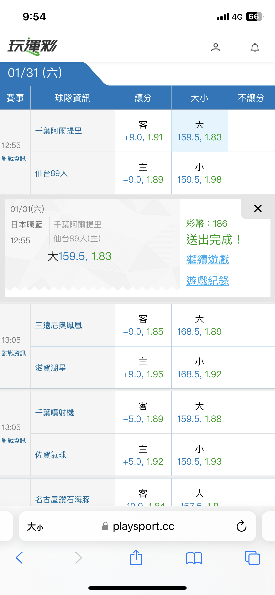Select the 01/31 (六) date tab

pos(35,73)
